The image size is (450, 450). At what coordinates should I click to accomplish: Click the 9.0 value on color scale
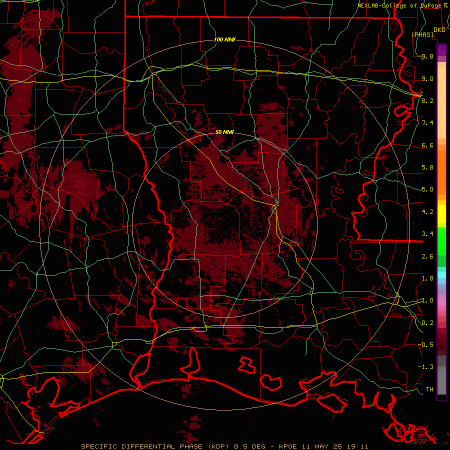tap(427, 78)
